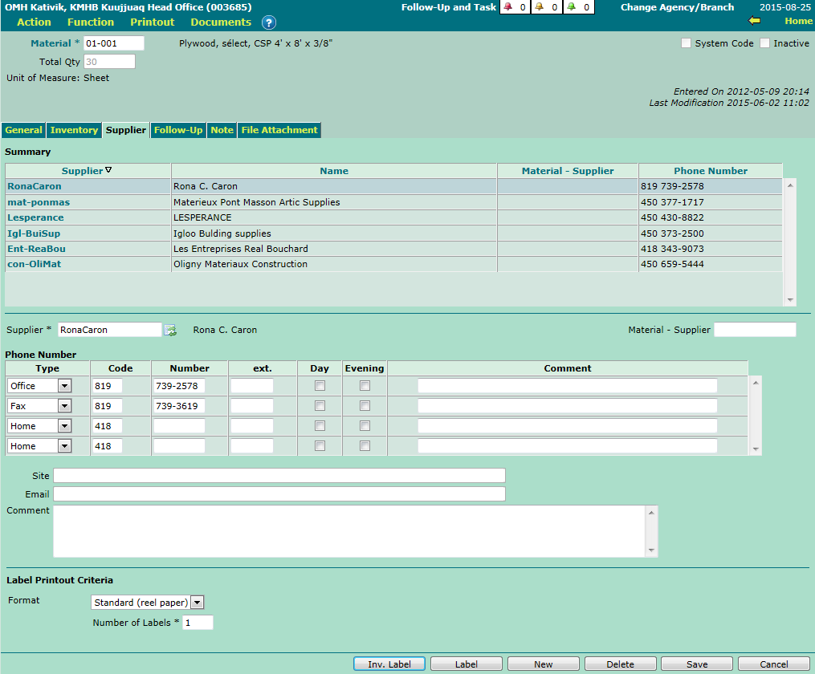Check Evening box for Office phone

tap(365, 386)
